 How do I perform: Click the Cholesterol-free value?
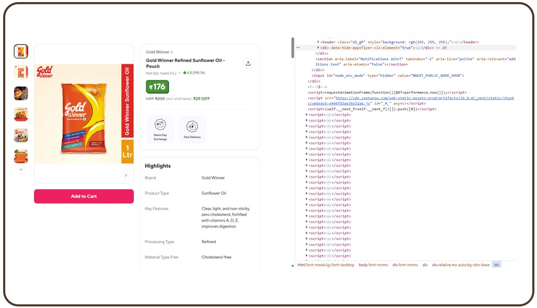point(217,257)
